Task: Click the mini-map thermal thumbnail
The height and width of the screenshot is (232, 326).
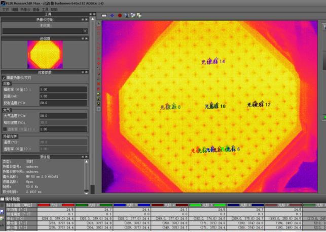Action: point(46,54)
